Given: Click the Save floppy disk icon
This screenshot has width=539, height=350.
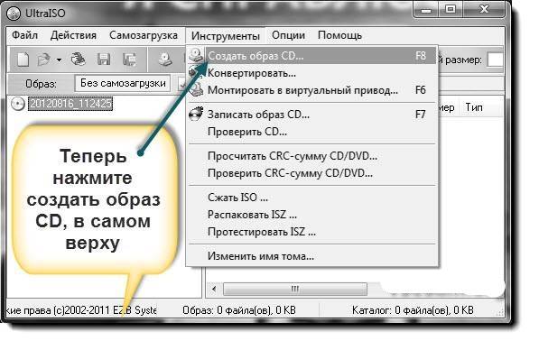Looking at the screenshot, I should tap(104, 60).
